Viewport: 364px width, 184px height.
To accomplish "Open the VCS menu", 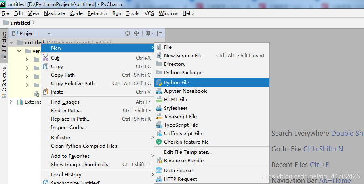I will 149,13.
